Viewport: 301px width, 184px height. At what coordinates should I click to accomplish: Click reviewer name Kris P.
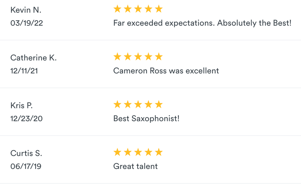pyautogui.click(x=21, y=105)
